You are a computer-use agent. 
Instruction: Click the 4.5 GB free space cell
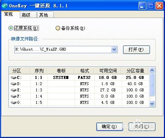pos(108,102)
